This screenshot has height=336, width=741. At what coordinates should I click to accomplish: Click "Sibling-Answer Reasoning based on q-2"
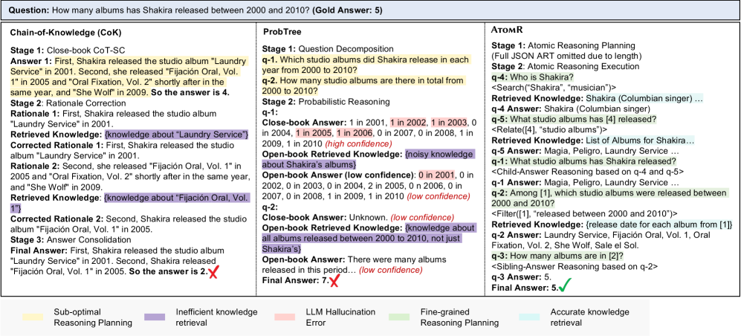(575, 267)
